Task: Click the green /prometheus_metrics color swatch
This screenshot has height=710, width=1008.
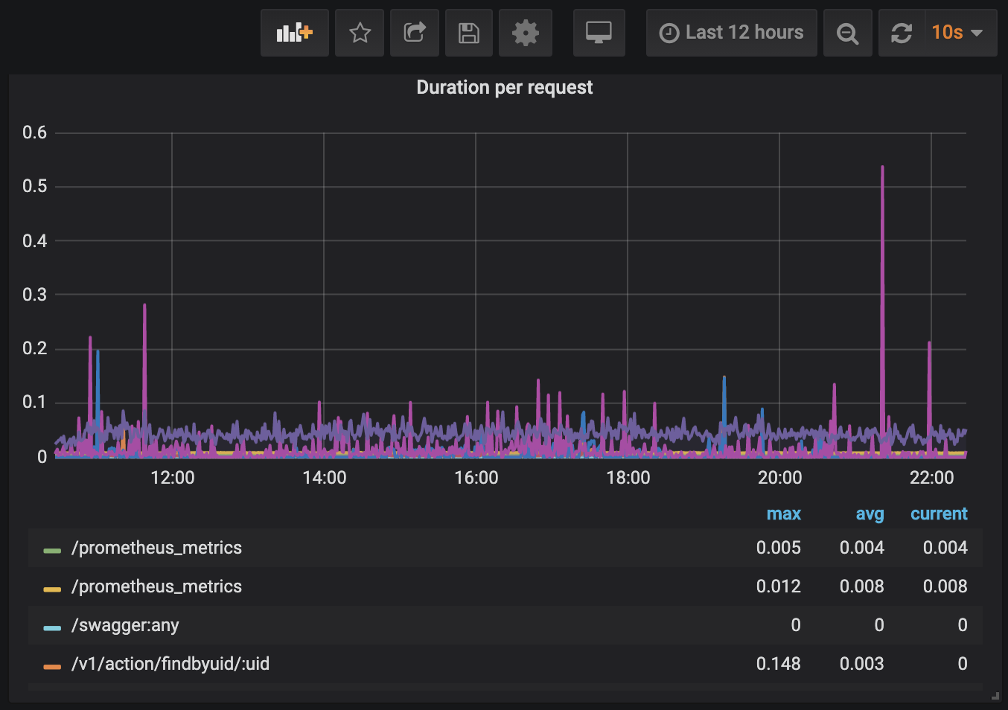Action: click(52, 551)
